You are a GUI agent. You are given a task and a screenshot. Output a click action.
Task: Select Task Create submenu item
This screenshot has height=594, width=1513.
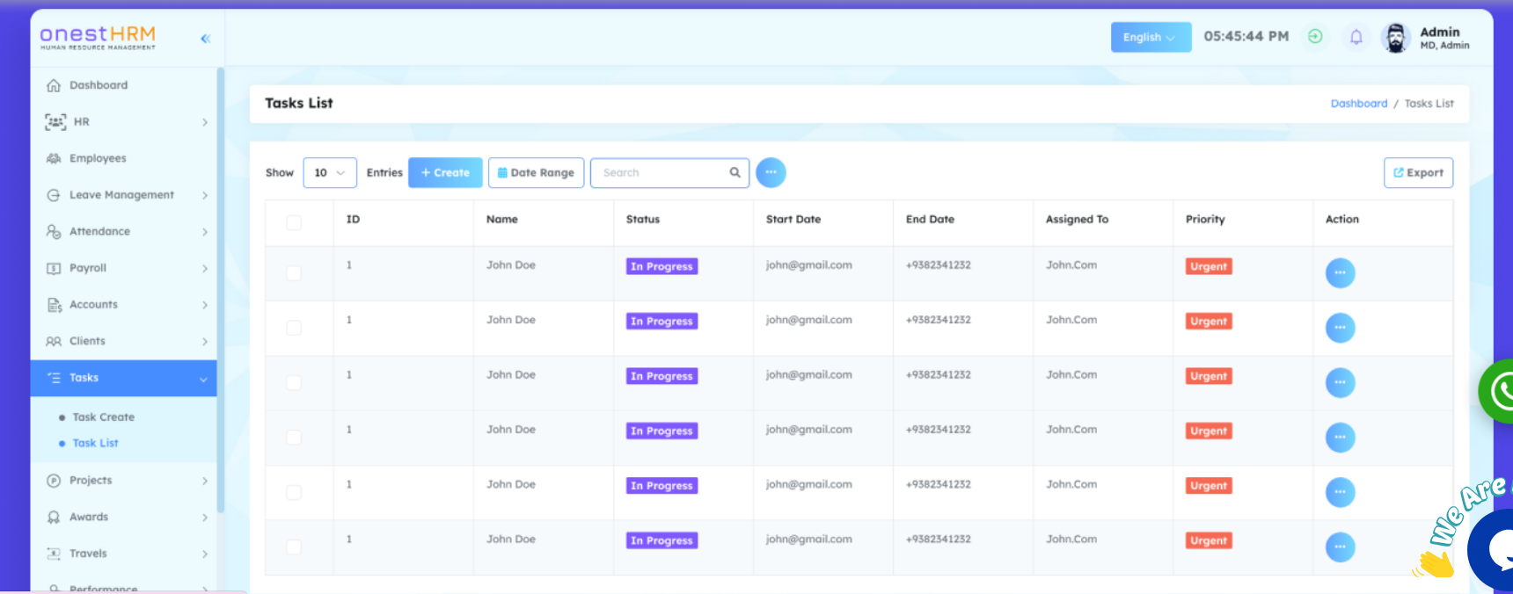click(x=103, y=417)
